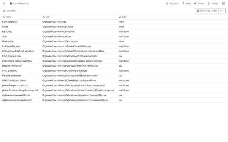Select lifecycle-source.csv name cell
This screenshot has width=228, height=142.
coord(12,76)
